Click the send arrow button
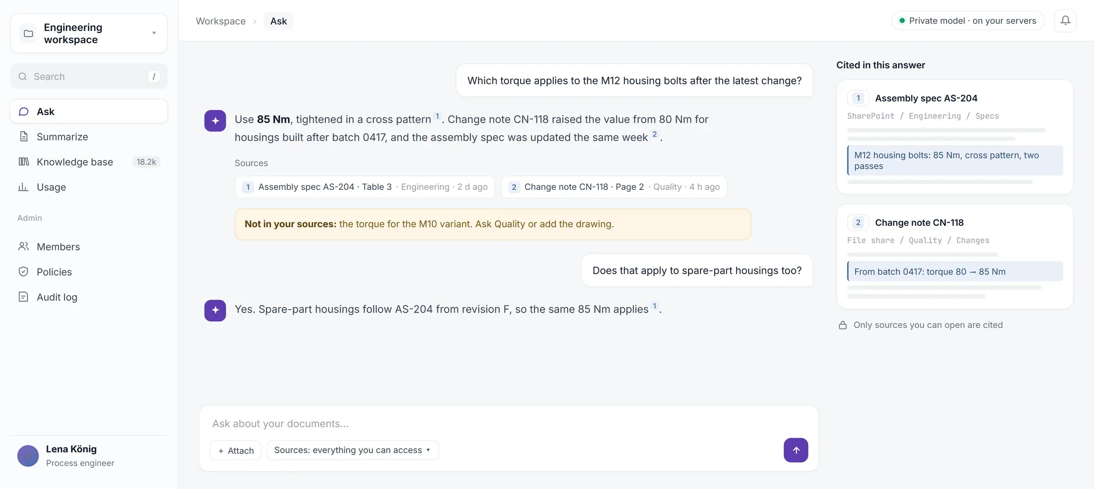 click(x=796, y=450)
